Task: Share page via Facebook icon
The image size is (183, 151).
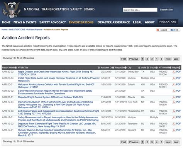Action: (x=171, y=30)
